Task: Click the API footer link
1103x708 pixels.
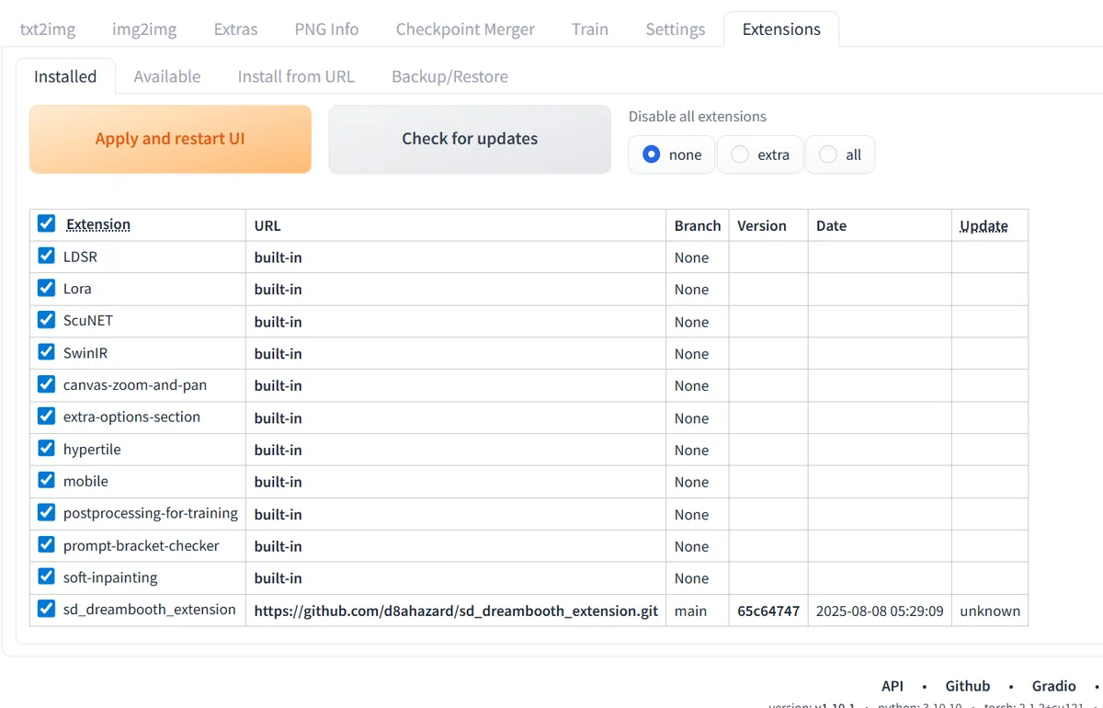Action: click(893, 686)
